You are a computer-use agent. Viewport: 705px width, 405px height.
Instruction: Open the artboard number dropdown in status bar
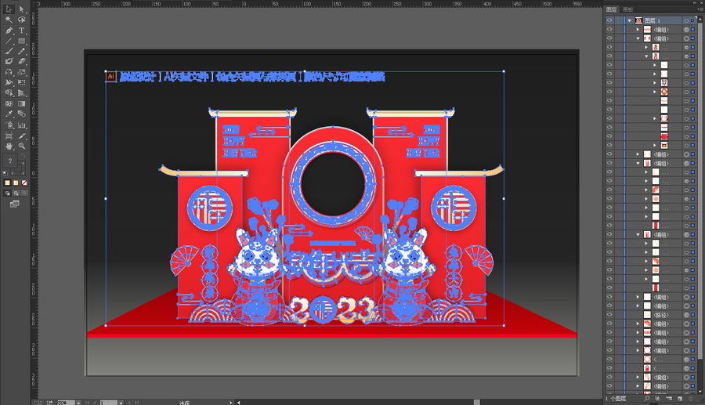click(x=121, y=403)
